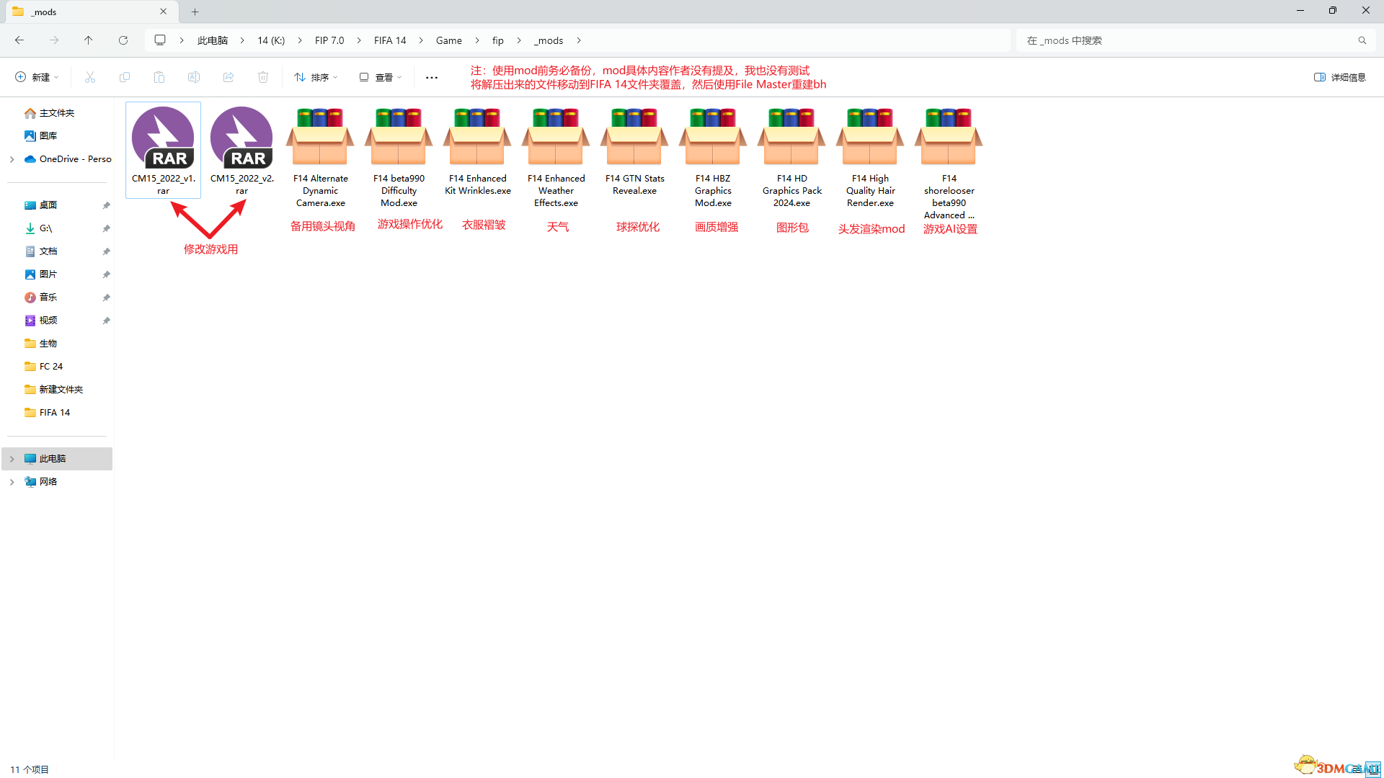The image size is (1384, 778).
Task: Open the see-more (...) menu
Action: click(431, 77)
